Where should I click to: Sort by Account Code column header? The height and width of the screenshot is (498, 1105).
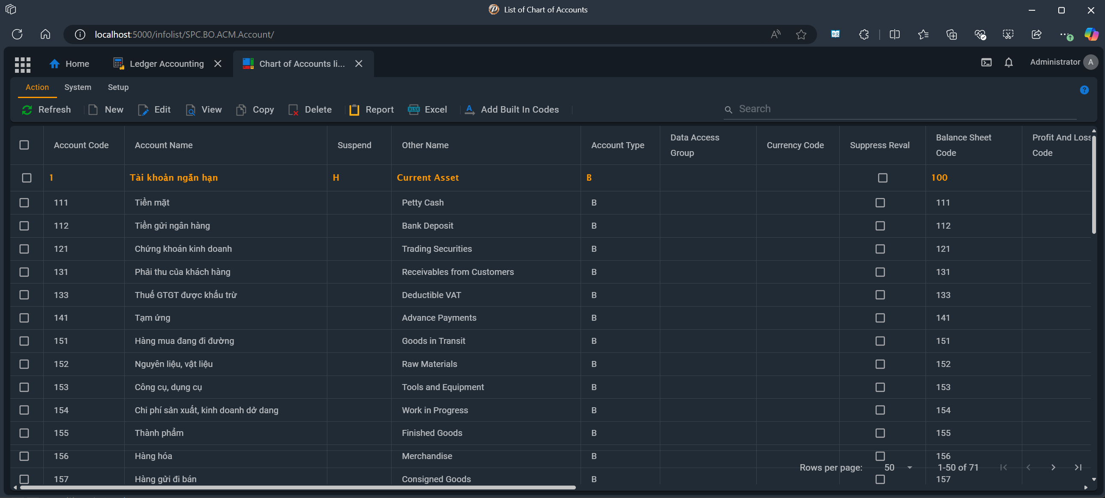coord(81,145)
